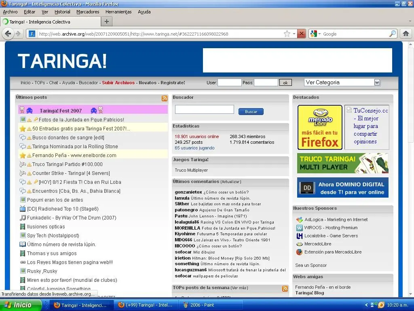This screenshot has height=311, width=414.
Task: Click the WIROOS sponsor icon
Action: point(299,228)
